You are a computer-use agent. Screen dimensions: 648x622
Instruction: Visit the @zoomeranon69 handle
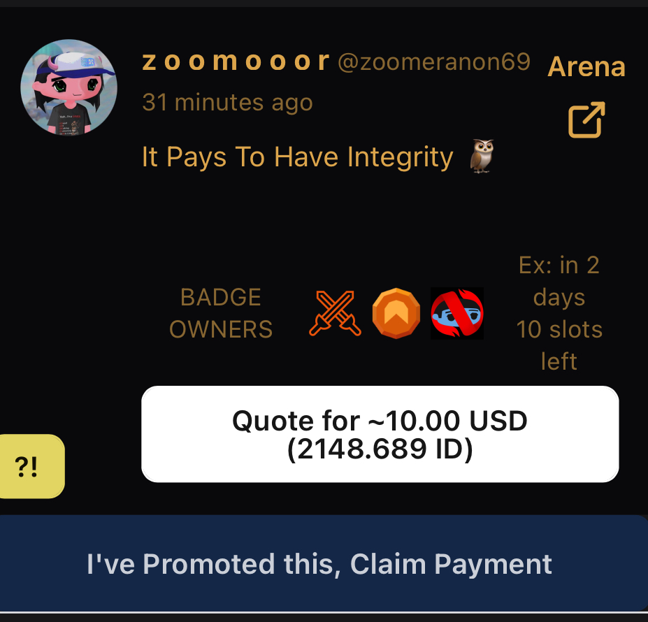[x=434, y=62]
